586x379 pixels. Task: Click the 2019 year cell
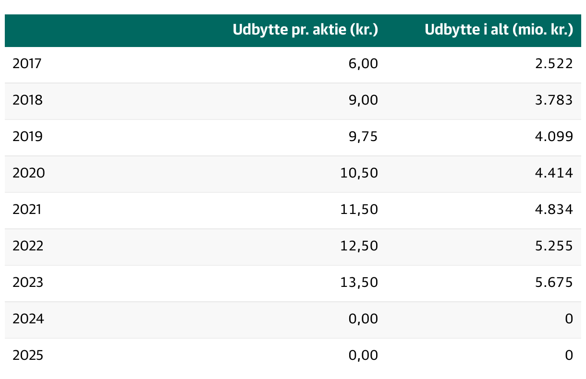pos(27,137)
